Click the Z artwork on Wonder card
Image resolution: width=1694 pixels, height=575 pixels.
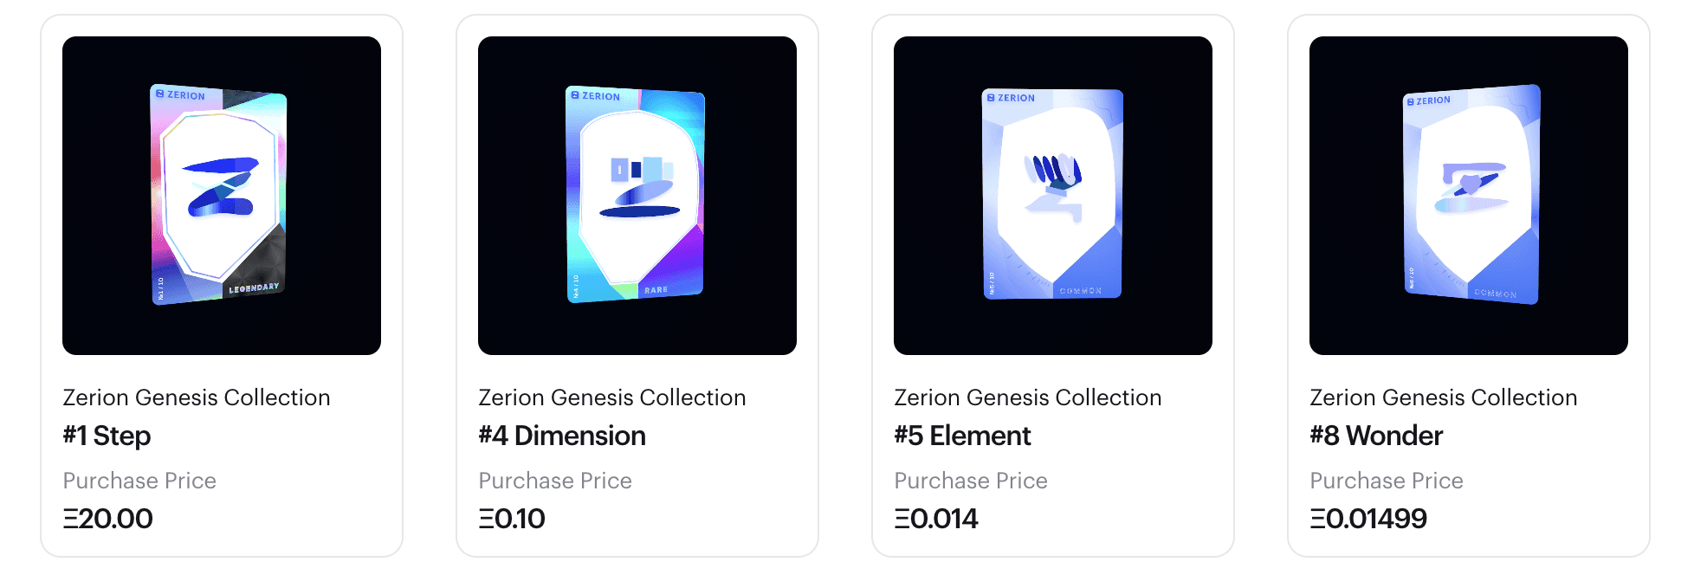coord(1471,188)
